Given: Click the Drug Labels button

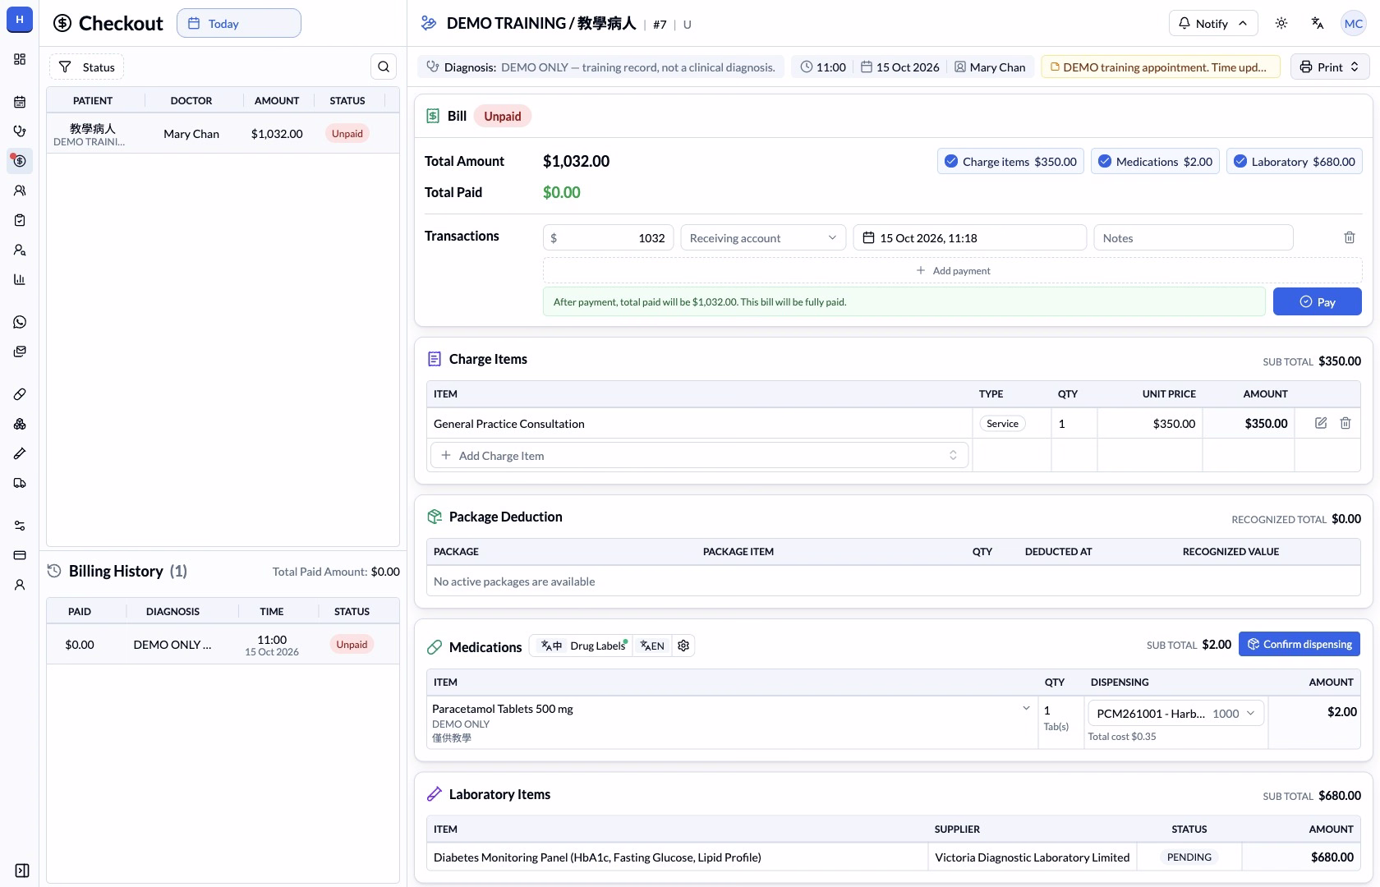Looking at the screenshot, I should pos(598,646).
